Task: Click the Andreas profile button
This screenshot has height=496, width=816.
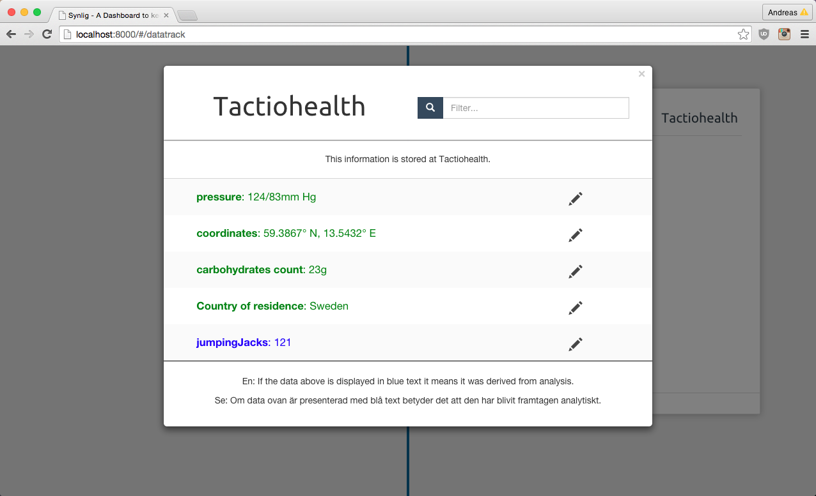Action: 787,12
